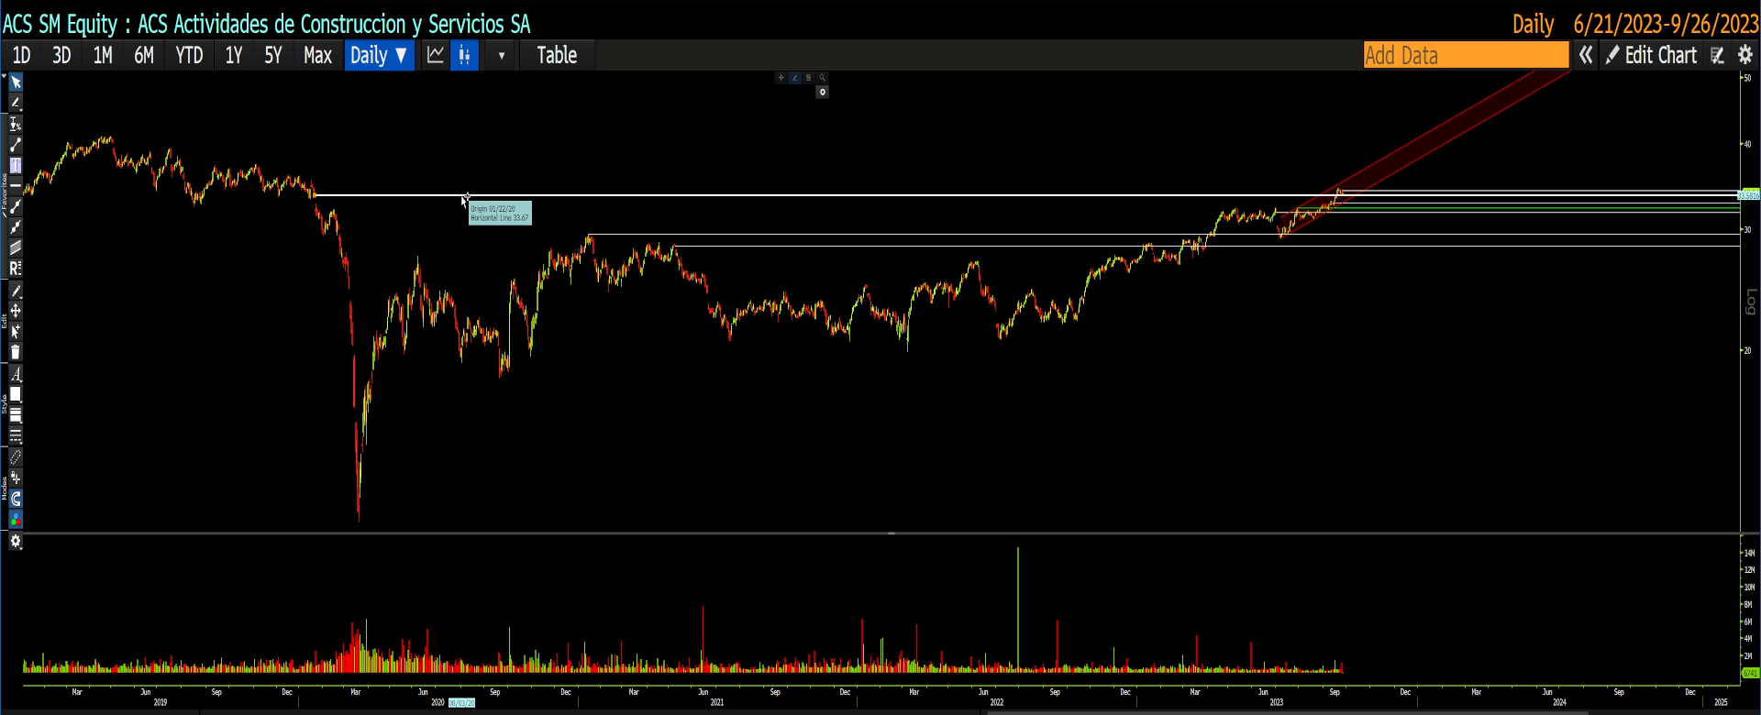Select the 1Y range
This screenshot has width=1761, height=715.
click(234, 55)
